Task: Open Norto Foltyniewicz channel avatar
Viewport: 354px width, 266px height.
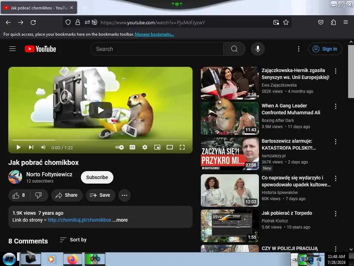Action: tap(15, 177)
